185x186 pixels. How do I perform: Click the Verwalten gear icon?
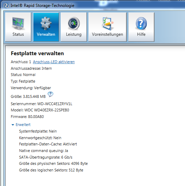[x=46, y=23]
